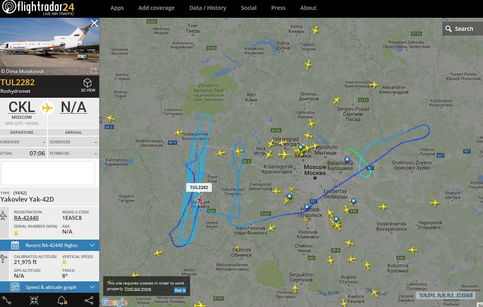This screenshot has height=307, width=483.
Task: Expand Speed & altitude graph chevron
Action: [x=92, y=287]
